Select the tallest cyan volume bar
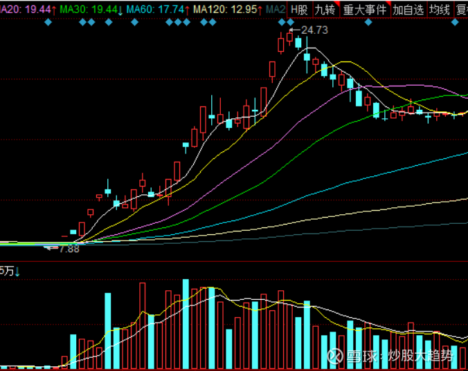The width and height of the screenshot is (468, 371). (186, 323)
